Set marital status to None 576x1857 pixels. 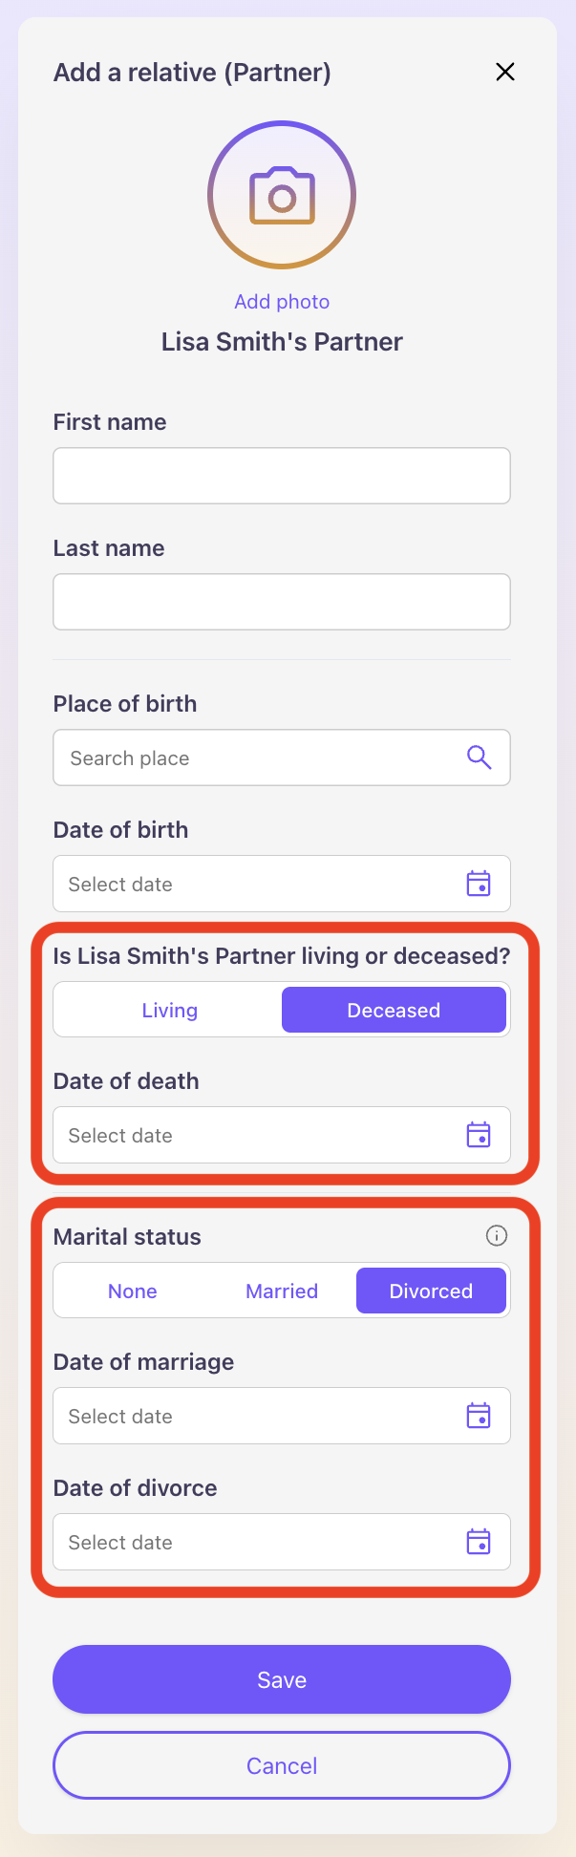pos(132,1291)
